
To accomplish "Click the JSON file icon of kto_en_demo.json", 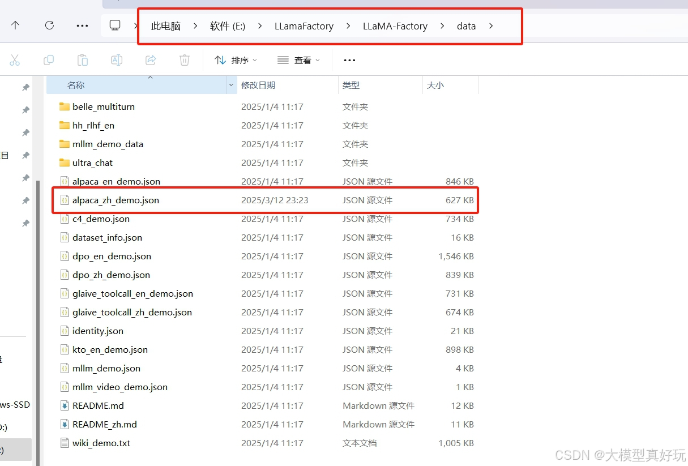I will click(x=65, y=349).
